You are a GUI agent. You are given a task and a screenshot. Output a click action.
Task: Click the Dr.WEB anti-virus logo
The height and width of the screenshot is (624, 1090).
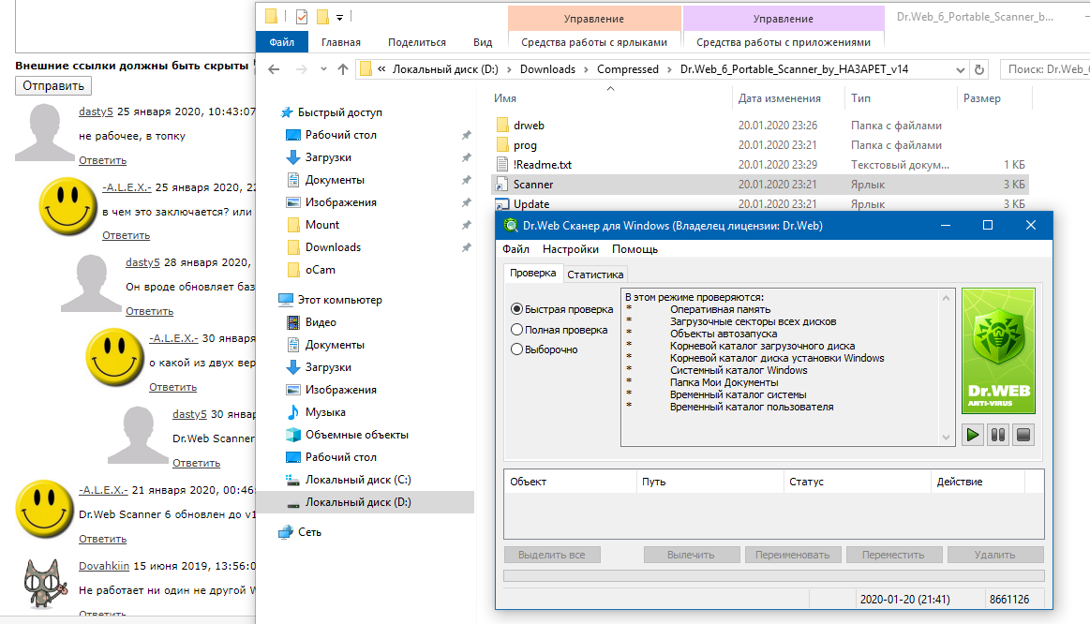coord(998,352)
